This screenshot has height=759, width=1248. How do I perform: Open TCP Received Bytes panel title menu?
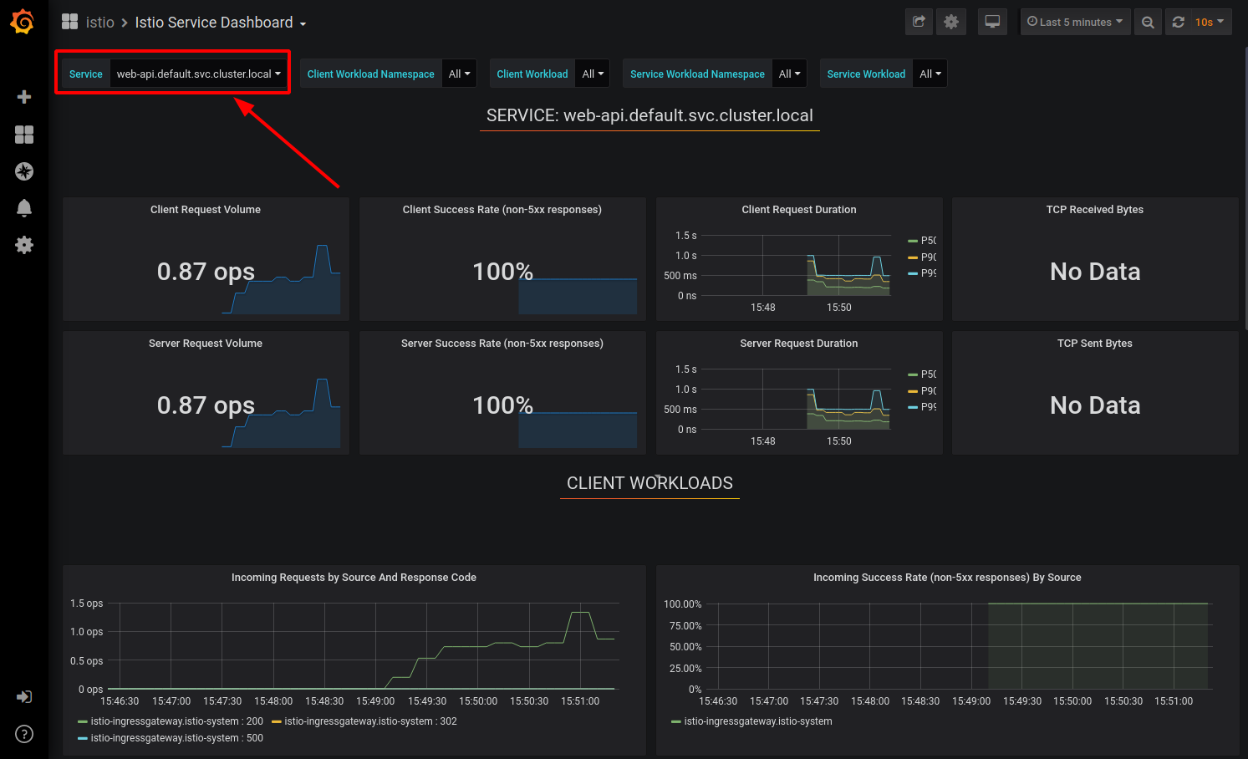click(x=1094, y=210)
